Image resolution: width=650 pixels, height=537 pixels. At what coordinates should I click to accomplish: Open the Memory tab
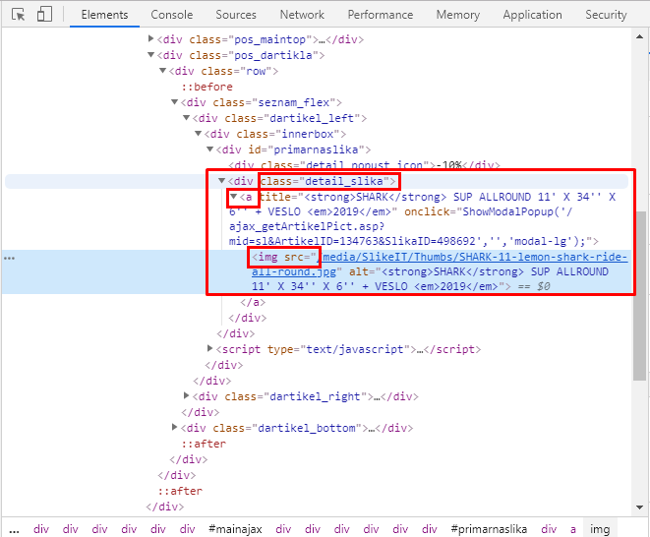pos(457,15)
